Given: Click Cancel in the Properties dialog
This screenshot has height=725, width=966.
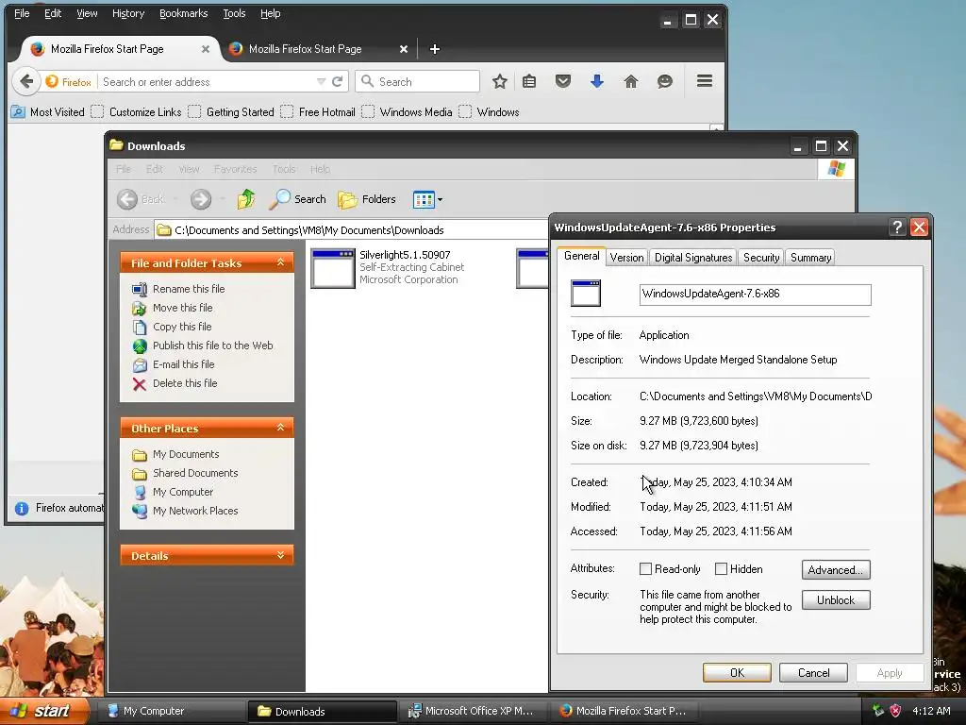Looking at the screenshot, I should pos(813,672).
